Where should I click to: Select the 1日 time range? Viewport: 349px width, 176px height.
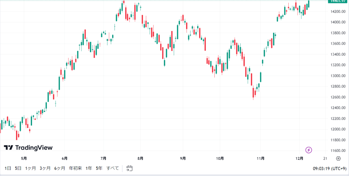pyautogui.click(x=7, y=168)
